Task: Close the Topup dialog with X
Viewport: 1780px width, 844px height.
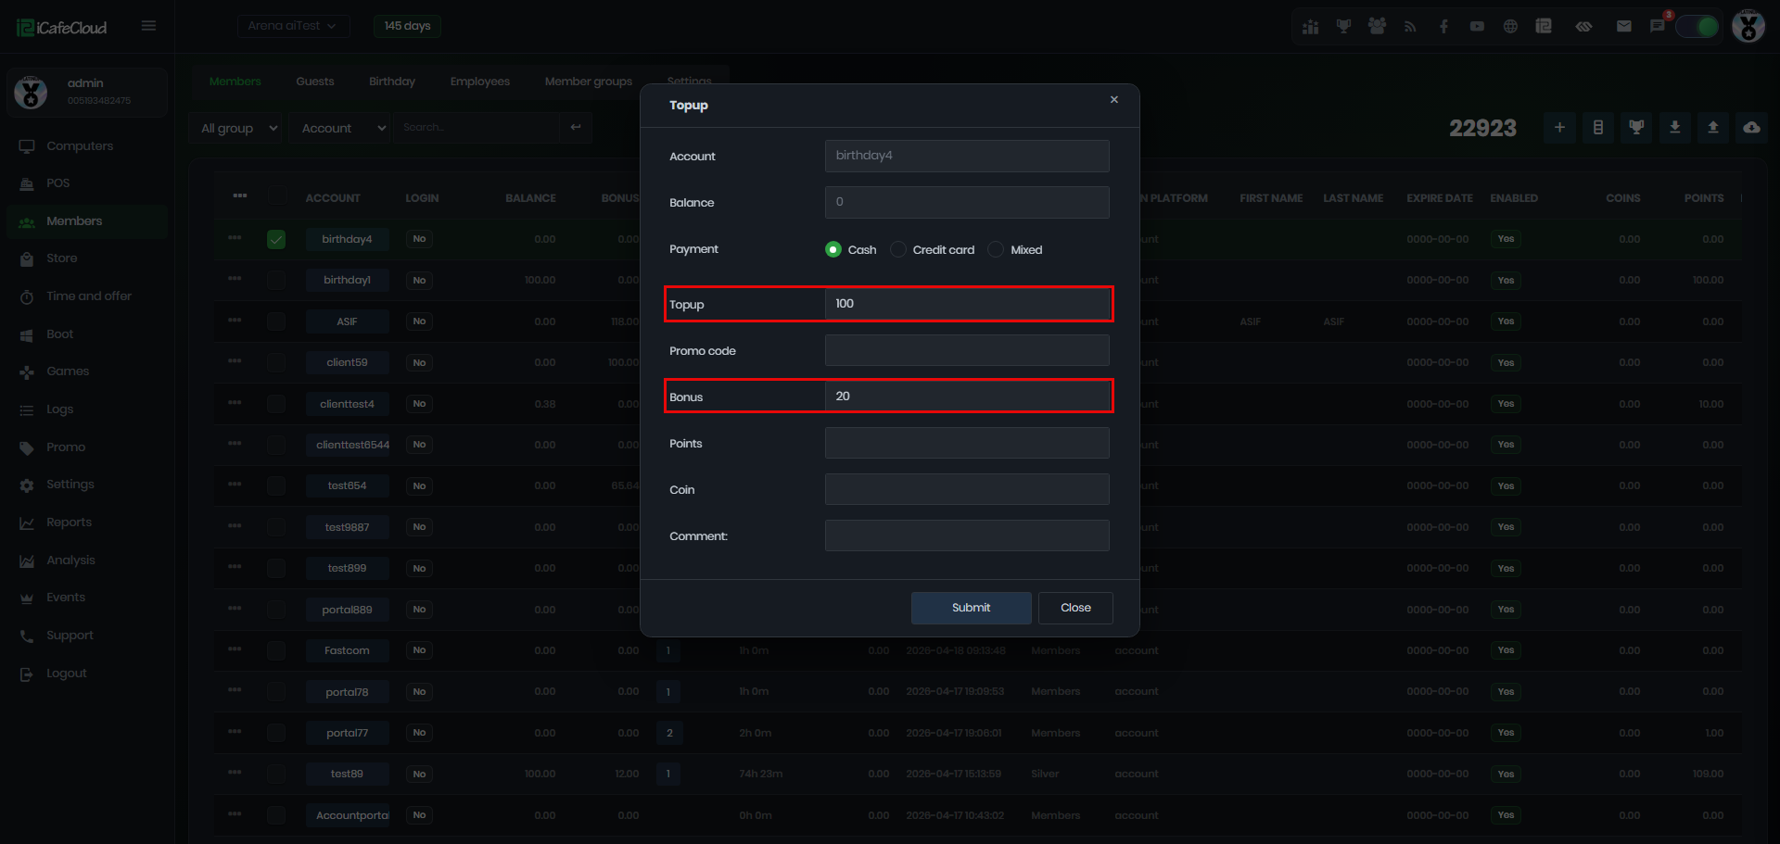Action: tap(1114, 100)
